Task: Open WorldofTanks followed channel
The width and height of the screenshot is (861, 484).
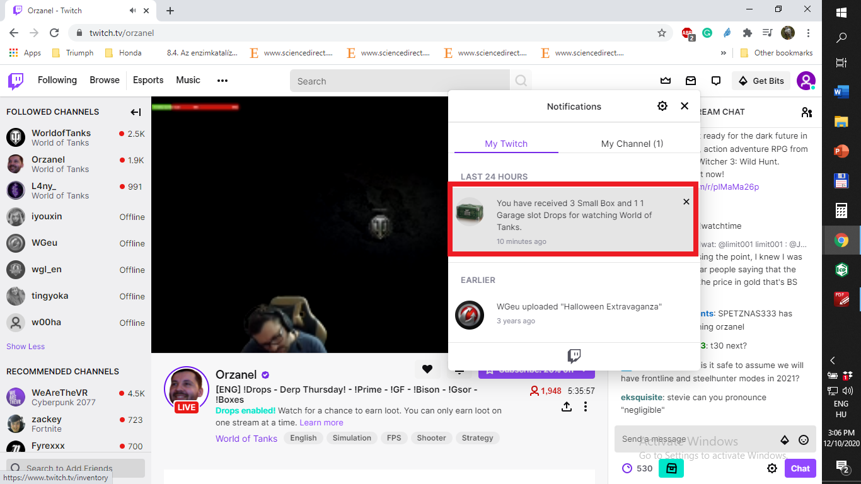Action: [76, 137]
